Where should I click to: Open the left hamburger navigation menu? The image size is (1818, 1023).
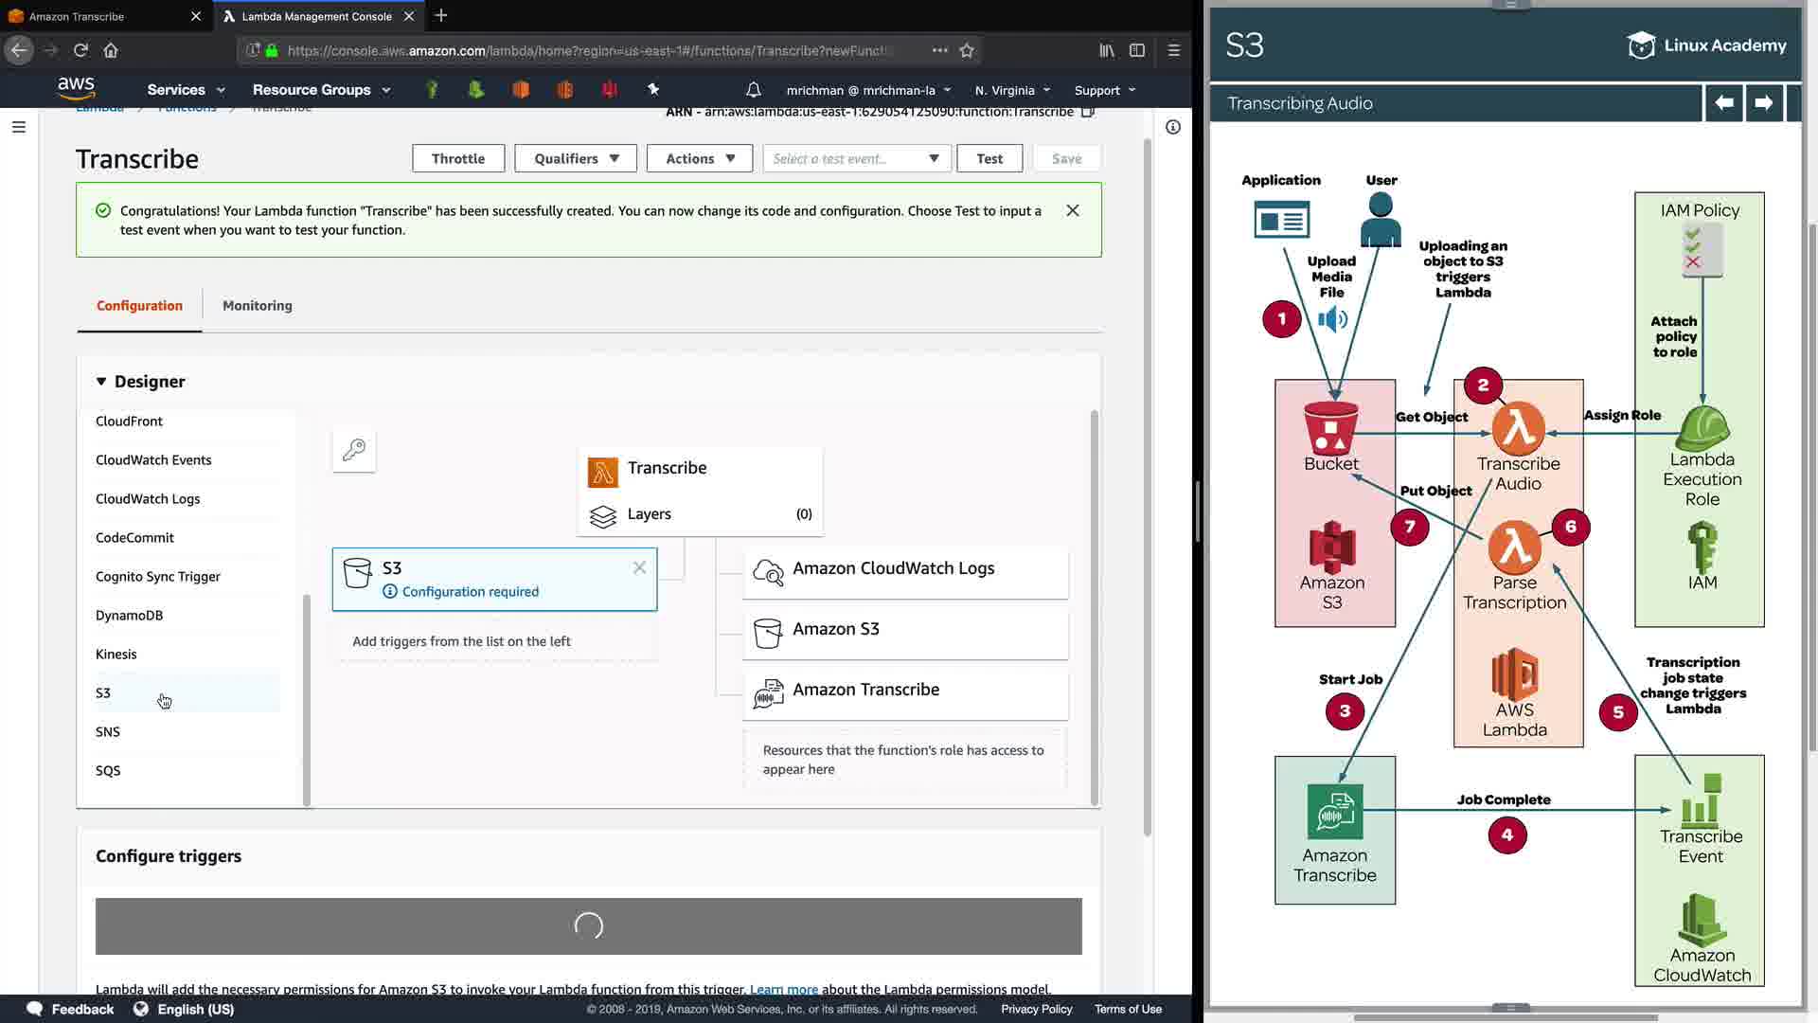18,127
